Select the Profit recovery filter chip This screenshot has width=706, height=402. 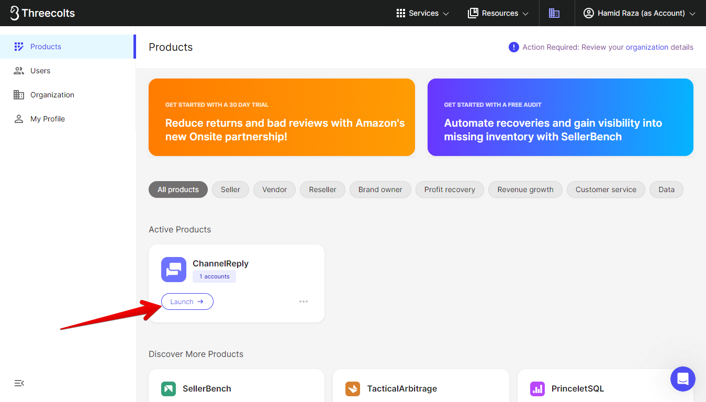(x=450, y=189)
